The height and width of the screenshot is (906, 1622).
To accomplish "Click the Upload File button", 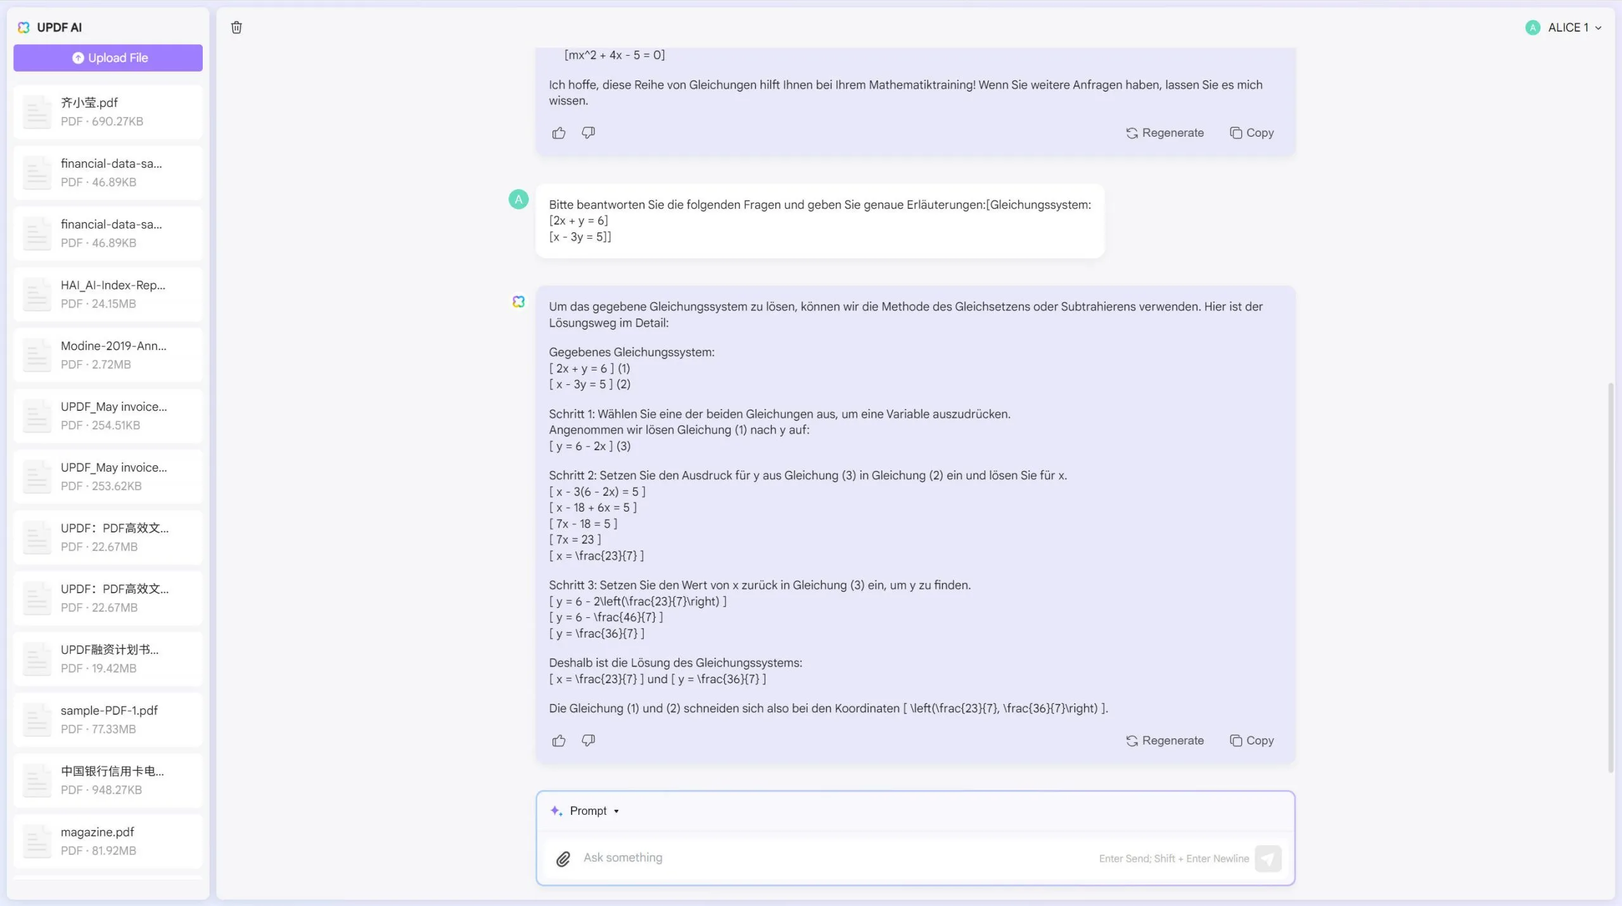I will point(108,57).
